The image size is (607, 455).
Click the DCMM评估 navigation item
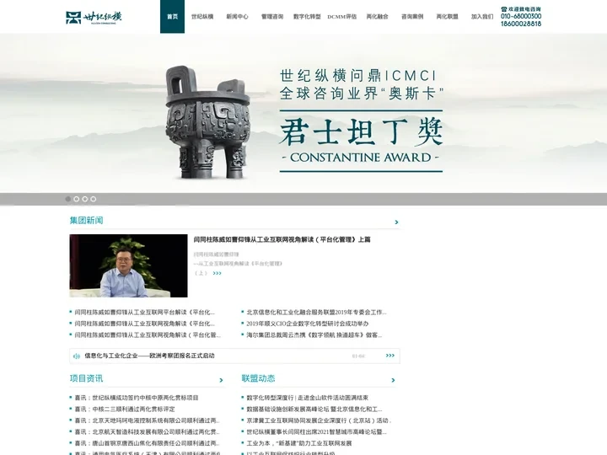point(341,17)
